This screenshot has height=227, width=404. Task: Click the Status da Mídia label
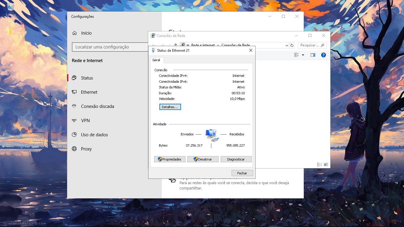170,87
